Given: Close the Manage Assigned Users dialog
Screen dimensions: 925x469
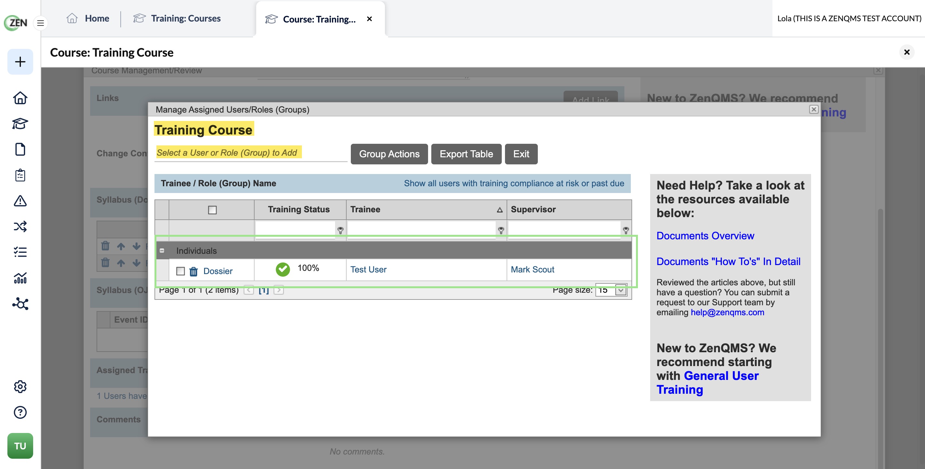Looking at the screenshot, I should pyautogui.click(x=814, y=109).
